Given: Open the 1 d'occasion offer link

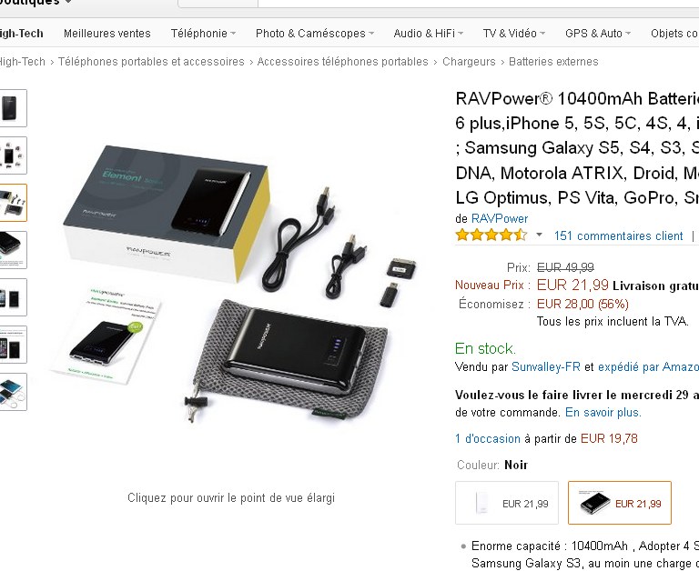Looking at the screenshot, I should [487, 439].
